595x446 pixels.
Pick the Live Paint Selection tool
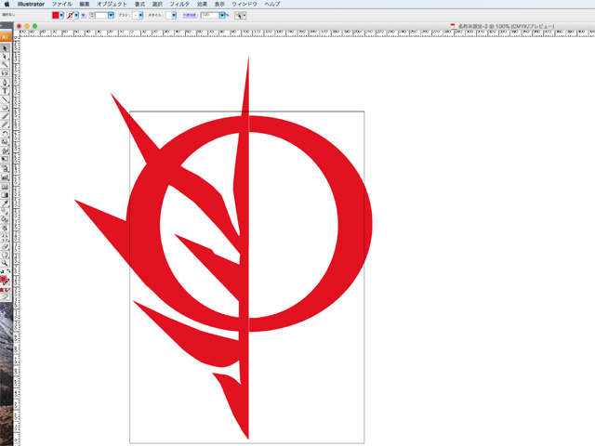[x=5, y=229]
